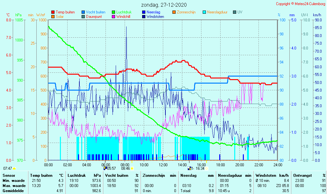Click the red Temp buiten legend square
The image size is (327, 194).
(53, 12)
